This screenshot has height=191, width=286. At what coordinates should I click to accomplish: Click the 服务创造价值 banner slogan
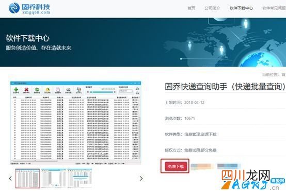coord(39,48)
